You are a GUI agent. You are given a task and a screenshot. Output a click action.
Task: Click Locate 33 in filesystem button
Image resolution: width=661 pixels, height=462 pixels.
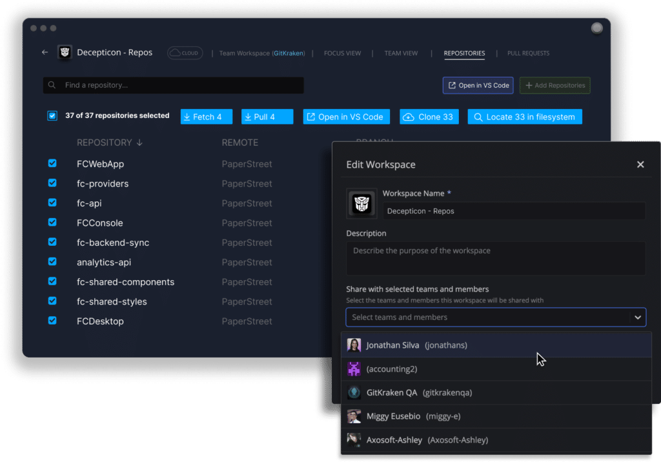(524, 117)
